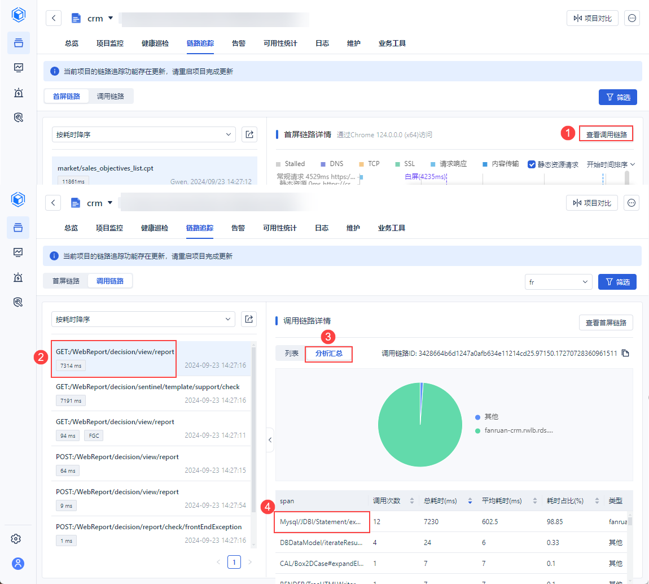Viewport: 649px width, 584px height.
Task: Copy the 调用链路ID with the copy icon
Action: [x=625, y=354]
